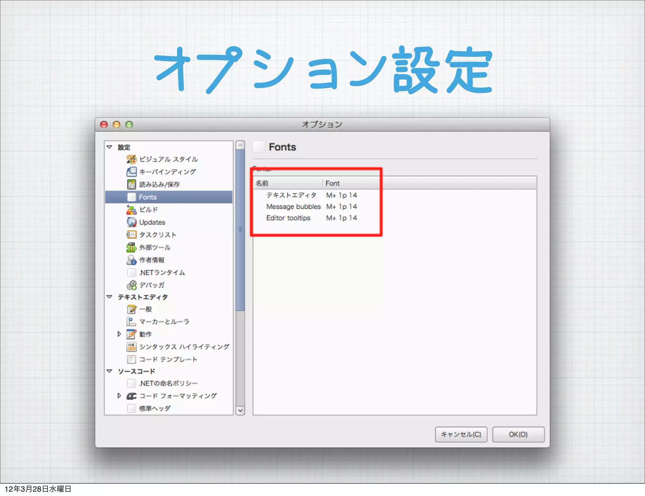Expand the コード フォーマッティング node

119,396
